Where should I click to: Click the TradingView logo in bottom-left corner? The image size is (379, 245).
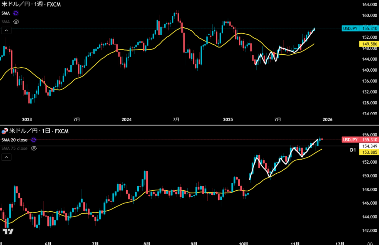[x=8, y=231]
